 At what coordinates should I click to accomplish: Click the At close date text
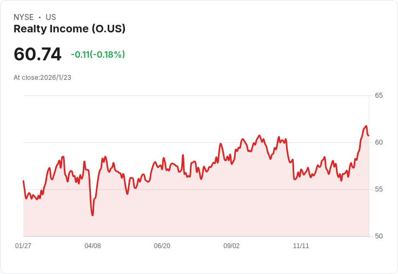coord(42,78)
